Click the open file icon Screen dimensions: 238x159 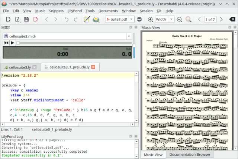[x=17, y=19]
